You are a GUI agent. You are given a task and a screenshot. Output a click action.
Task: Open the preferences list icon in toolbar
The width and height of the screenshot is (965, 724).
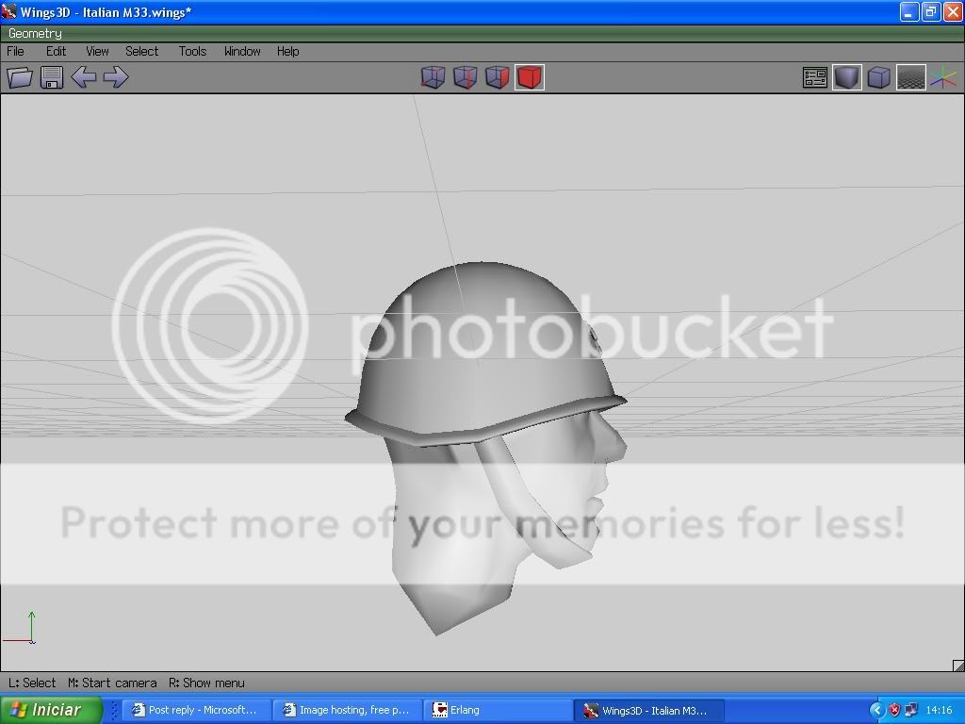[815, 77]
